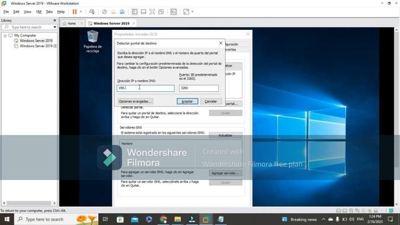Open the power options dropdown arrow beside pause
This screenshot has width=400, height=225.
(81, 12)
